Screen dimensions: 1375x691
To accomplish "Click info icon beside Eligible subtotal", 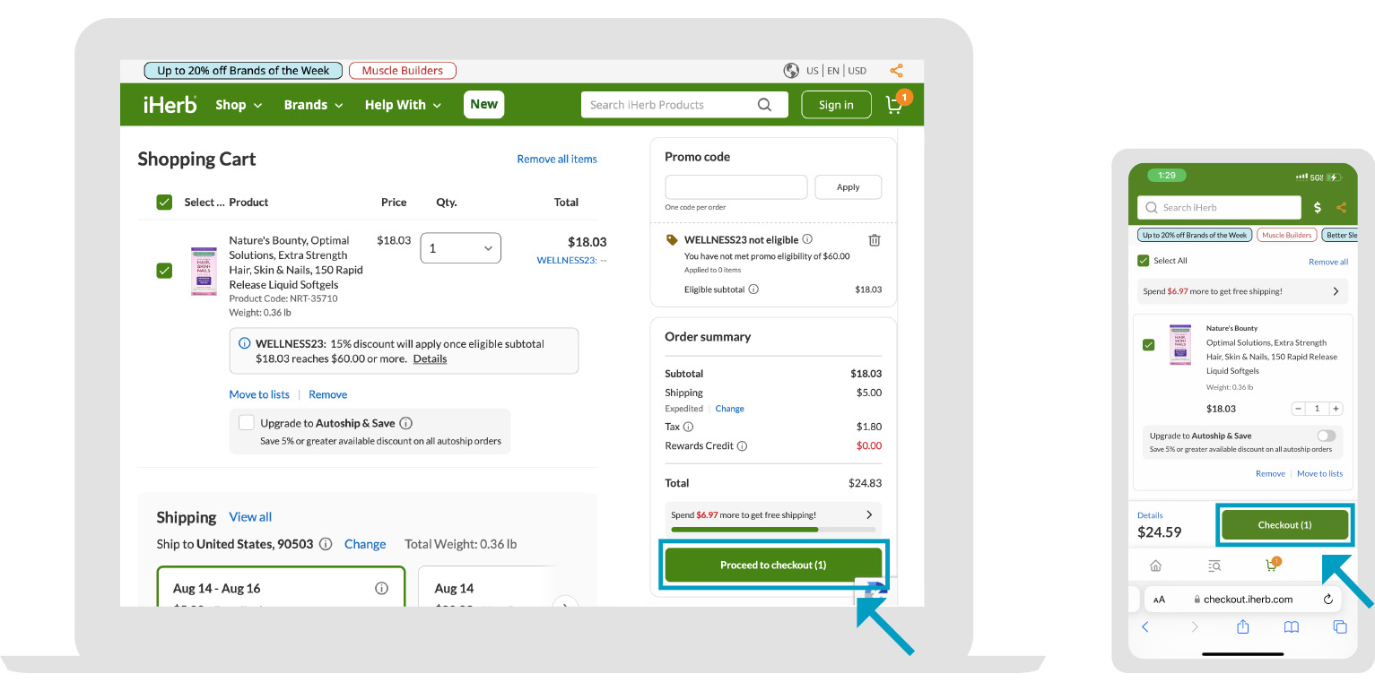I will coord(753,289).
